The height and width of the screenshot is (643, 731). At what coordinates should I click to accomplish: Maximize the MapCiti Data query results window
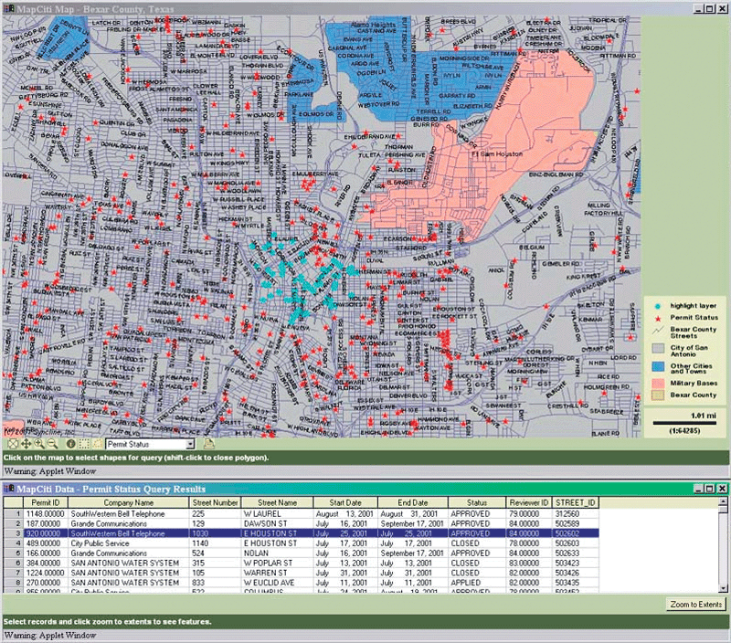tap(710, 489)
